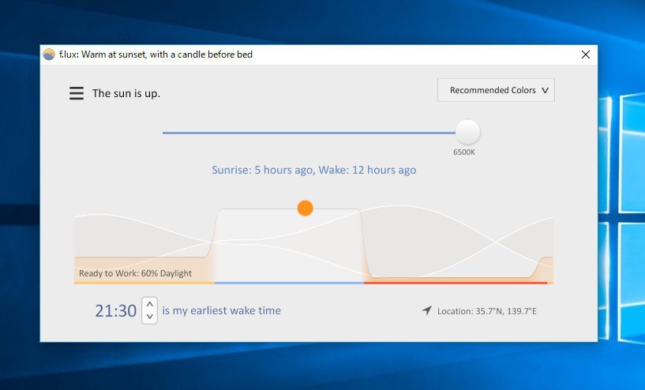Screen dimensions: 645x390
Task: Click the 21:30 wake time value
Action: [115, 311]
